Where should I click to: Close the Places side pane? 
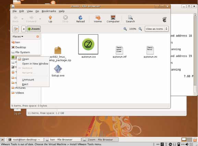(37, 36)
